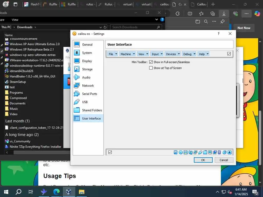Expand the Debug menu dropdown arrow
Image resolution: width=263 pixels, height=197 pixels.
194,54
